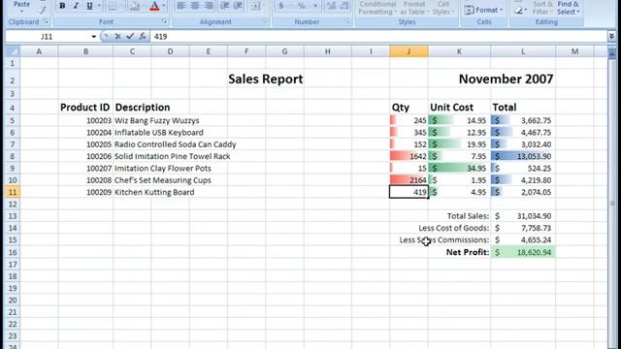The height and width of the screenshot is (349, 621).
Task: Select column L header
Action: click(x=523, y=51)
